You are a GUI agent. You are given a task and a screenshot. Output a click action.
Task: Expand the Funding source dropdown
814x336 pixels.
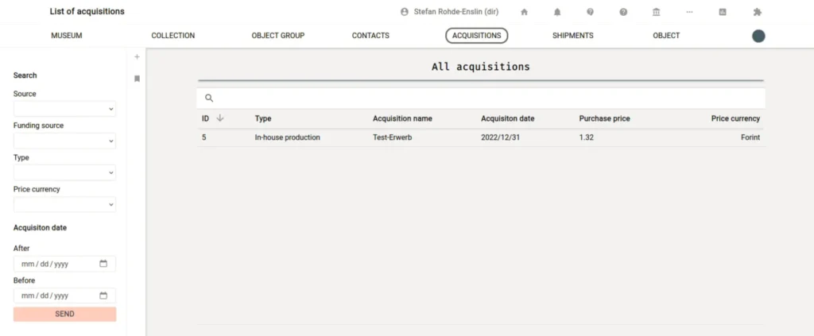click(65, 141)
